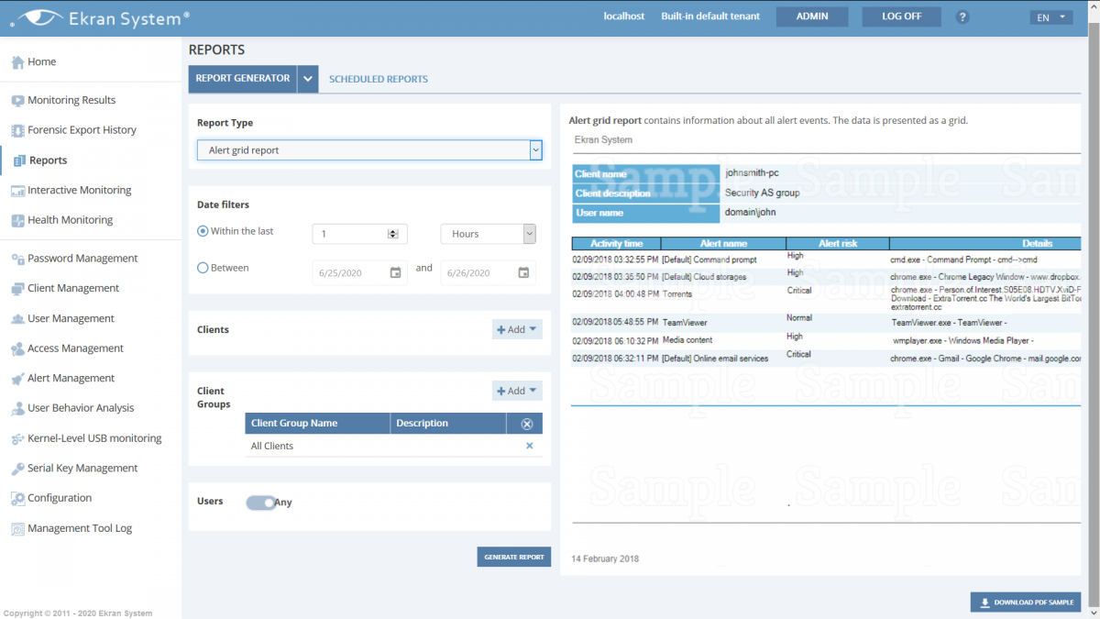The width and height of the screenshot is (1100, 619).
Task: Select the Between date range radio button
Action: pyautogui.click(x=203, y=268)
